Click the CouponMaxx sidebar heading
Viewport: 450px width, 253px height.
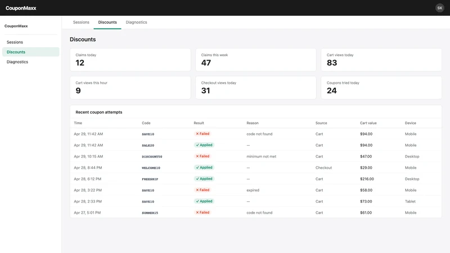16,26
